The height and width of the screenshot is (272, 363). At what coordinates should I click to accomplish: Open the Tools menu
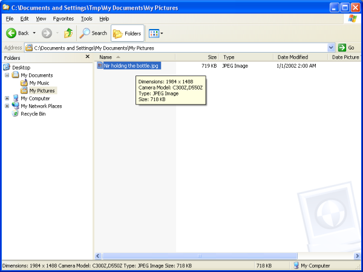87,19
